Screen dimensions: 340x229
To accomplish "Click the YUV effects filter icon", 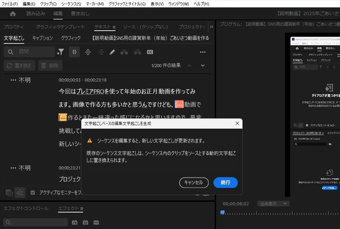I will 96,222.
